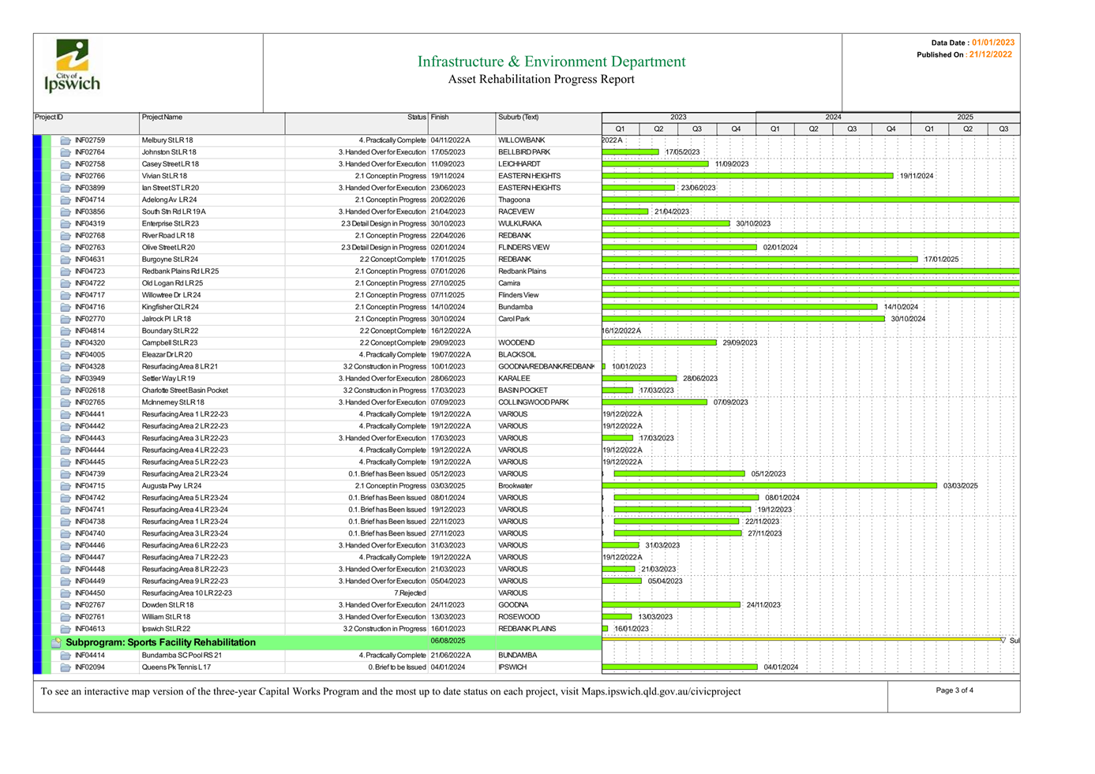1095x774 pixels.
Task: Select the Subprogram: Sports Facility Rehabilitation row
Action: tap(326, 642)
